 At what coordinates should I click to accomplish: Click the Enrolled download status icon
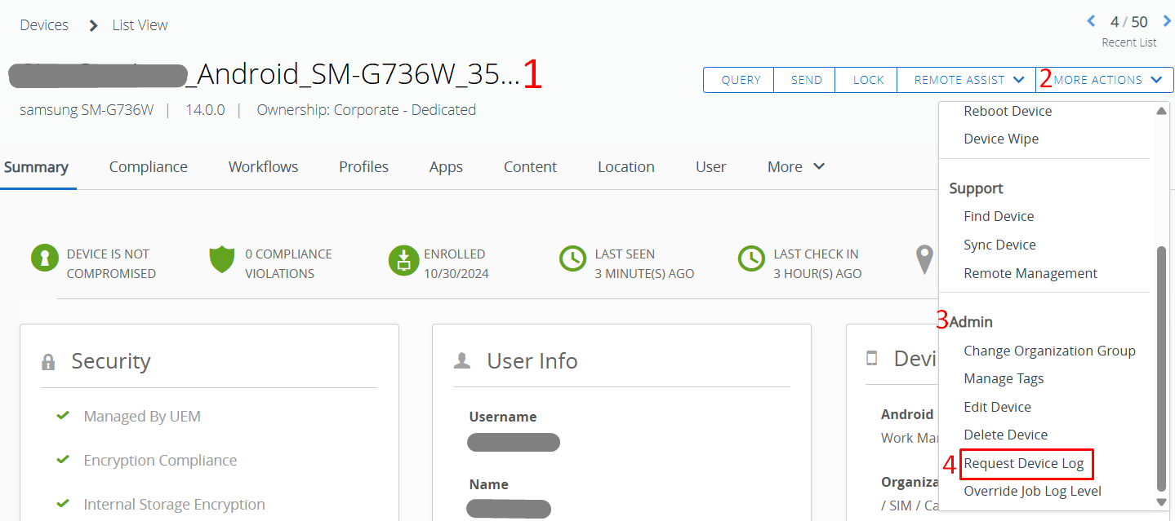pyautogui.click(x=403, y=259)
